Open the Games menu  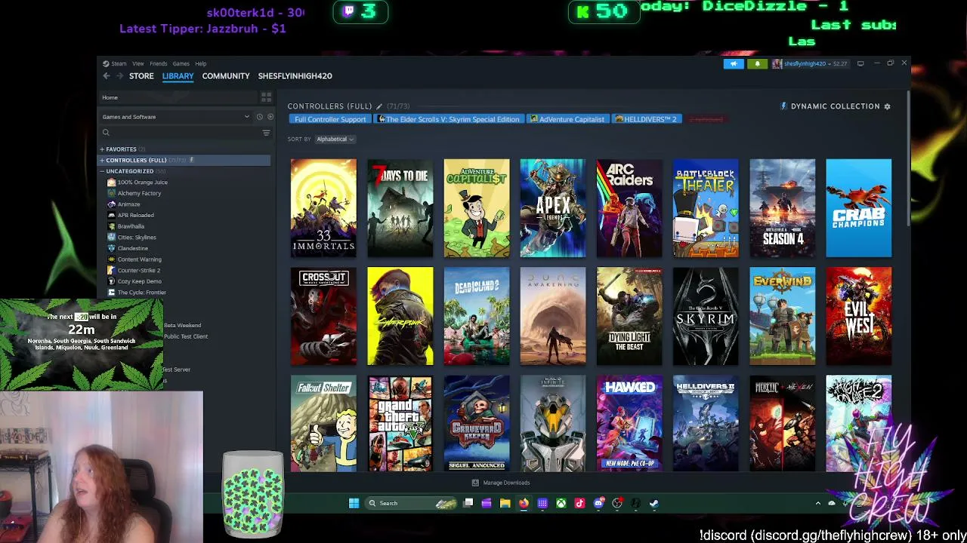[x=181, y=63]
